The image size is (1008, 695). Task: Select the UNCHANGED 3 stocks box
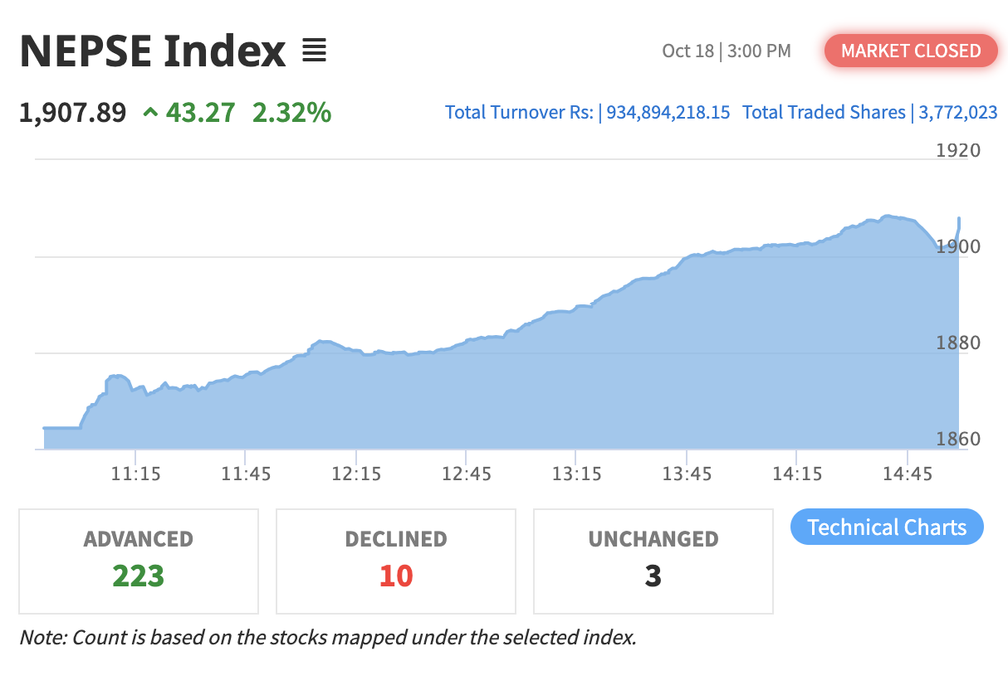coord(653,560)
